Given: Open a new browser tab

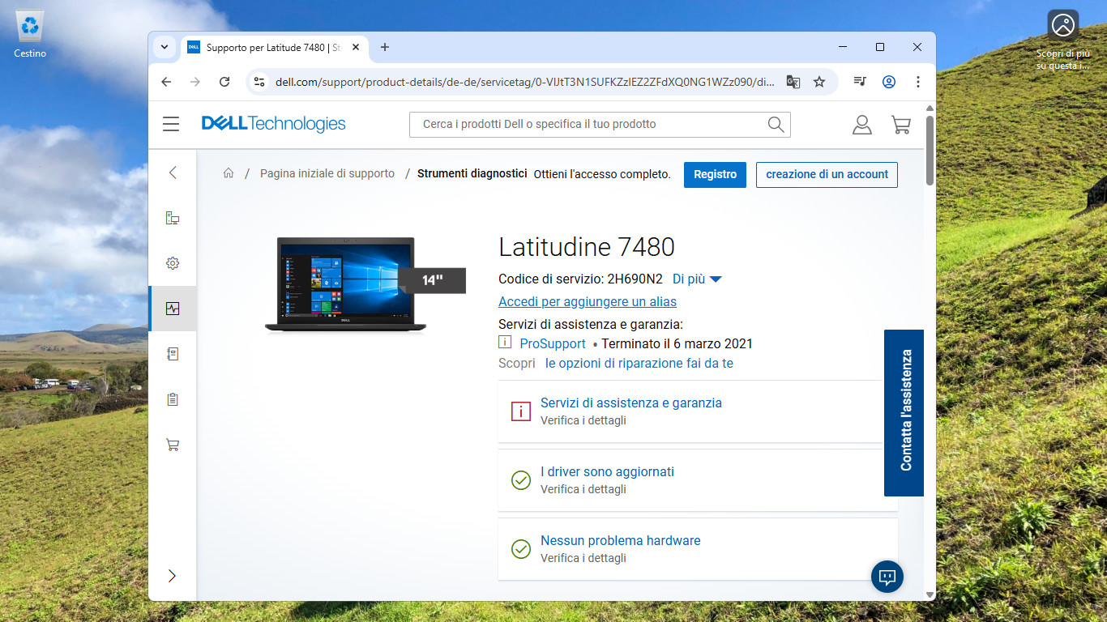Looking at the screenshot, I should pyautogui.click(x=385, y=47).
